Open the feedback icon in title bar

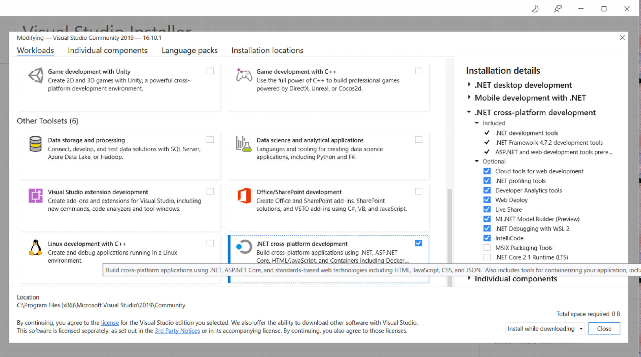click(x=558, y=9)
